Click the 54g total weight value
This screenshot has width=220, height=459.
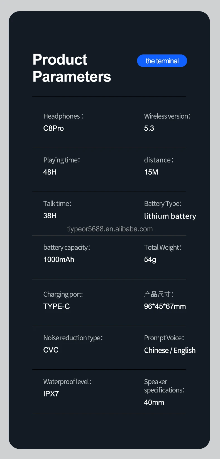pos(150,259)
